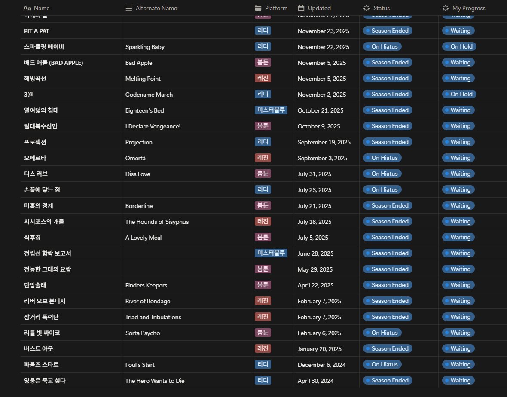
Task: Click the April 22, 2025 date cell
Action: pyautogui.click(x=315, y=285)
